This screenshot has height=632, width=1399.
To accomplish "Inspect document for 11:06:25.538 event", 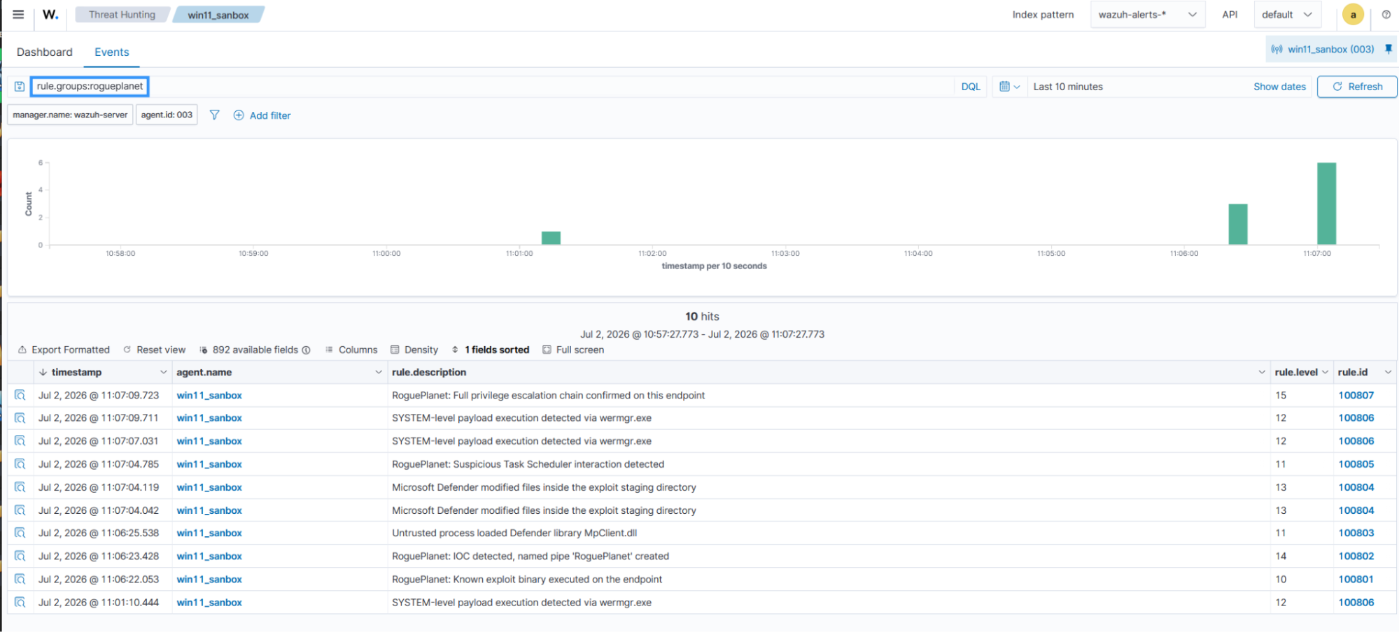I will coord(20,533).
